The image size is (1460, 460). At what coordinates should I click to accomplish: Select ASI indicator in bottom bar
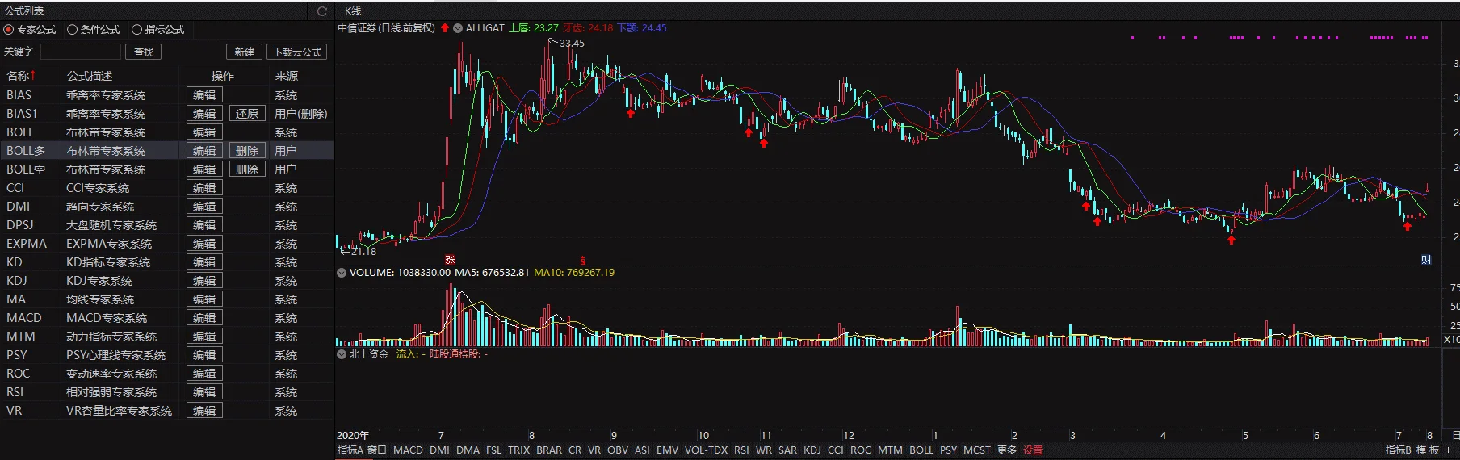642,450
